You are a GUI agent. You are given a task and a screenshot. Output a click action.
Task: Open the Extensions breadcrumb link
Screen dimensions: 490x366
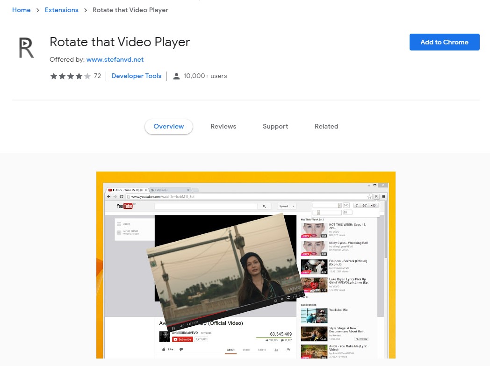62,10
